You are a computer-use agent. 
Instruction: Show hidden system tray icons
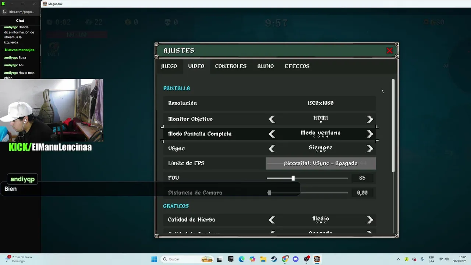pyautogui.click(x=399, y=259)
